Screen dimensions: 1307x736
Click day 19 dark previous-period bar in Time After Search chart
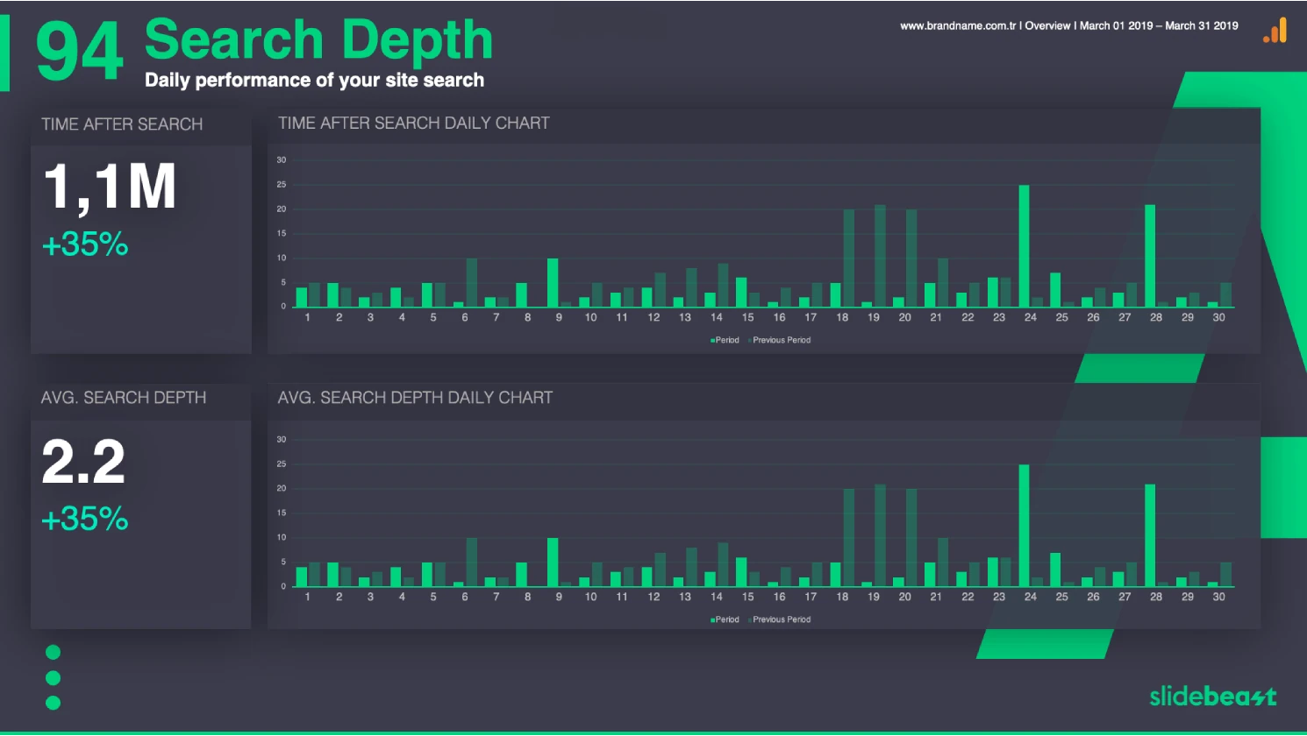click(x=880, y=256)
